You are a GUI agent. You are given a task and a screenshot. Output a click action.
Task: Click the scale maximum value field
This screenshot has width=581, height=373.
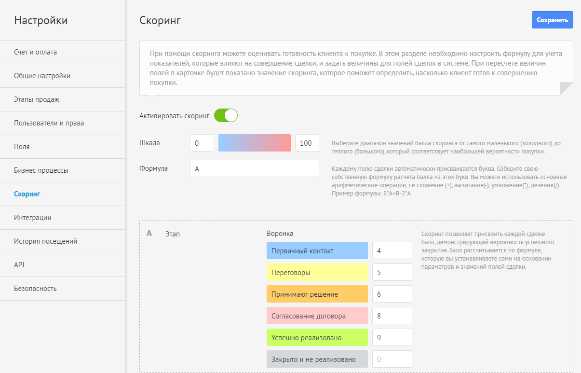pyautogui.click(x=307, y=143)
